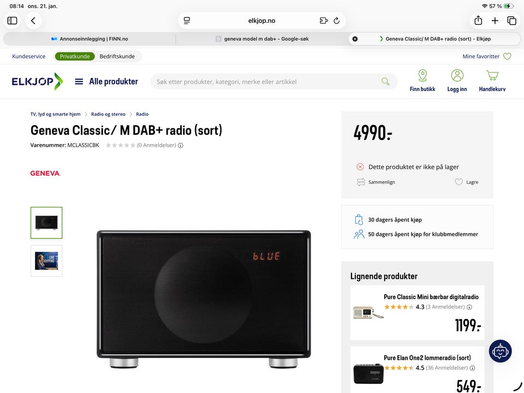Go back to previous page
Viewport: 524px width, 393px height.
click(x=33, y=21)
